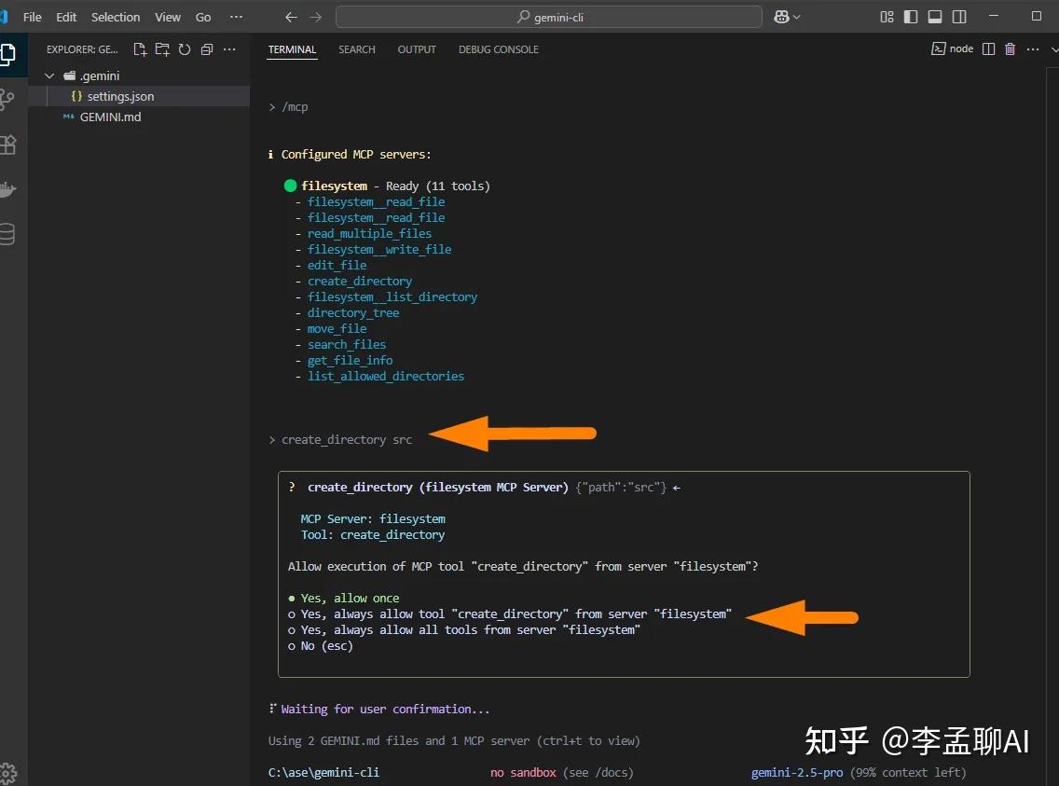Screen dimensions: 1059x786
Task: Select 'Yes, always allow all tools from server filesystem'
Action: pos(464,629)
